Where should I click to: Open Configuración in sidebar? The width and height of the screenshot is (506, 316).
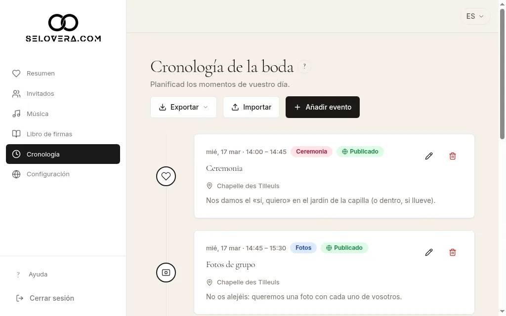[x=63, y=174]
